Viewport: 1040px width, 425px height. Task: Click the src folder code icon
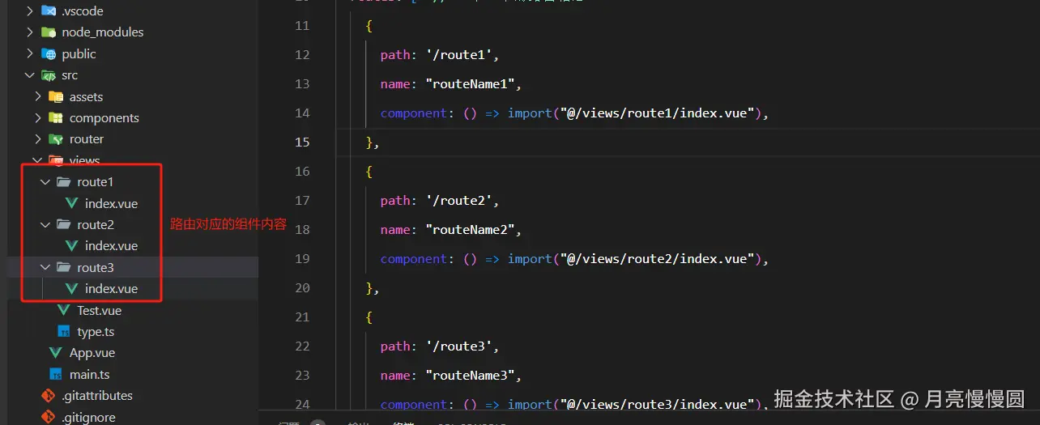[x=49, y=75]
